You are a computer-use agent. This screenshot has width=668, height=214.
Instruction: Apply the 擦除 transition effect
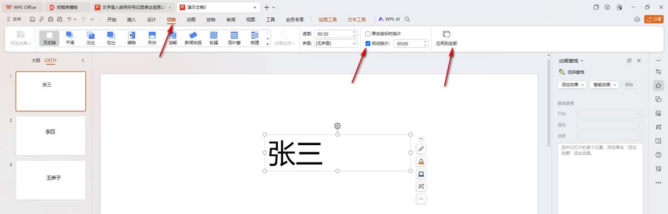point(131,38)
